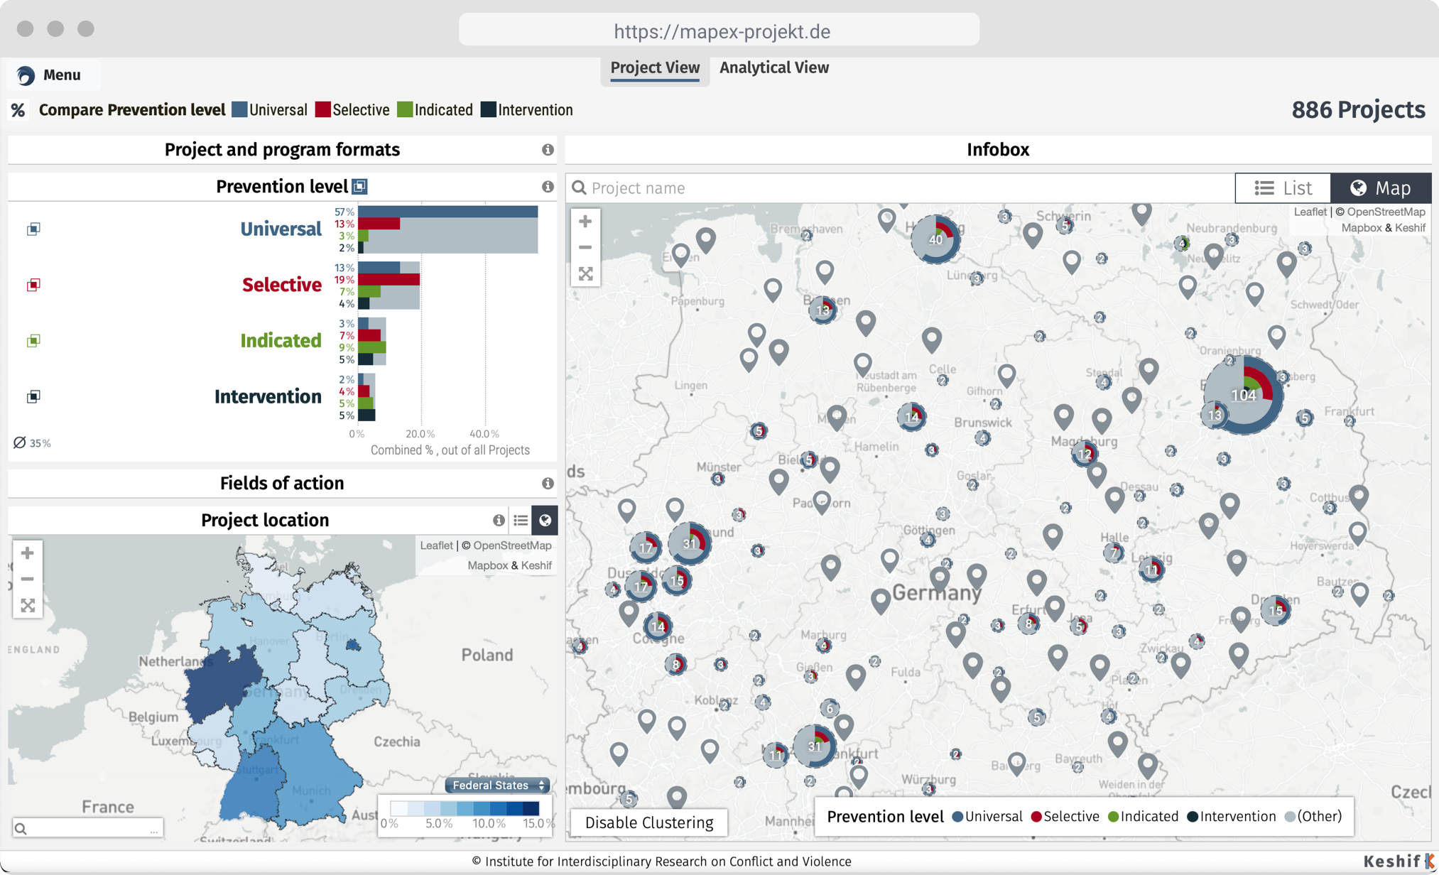The image size is (1439, 875).
Task: Open the 40-project Hamburg cluster
Action: coord(935,239)
